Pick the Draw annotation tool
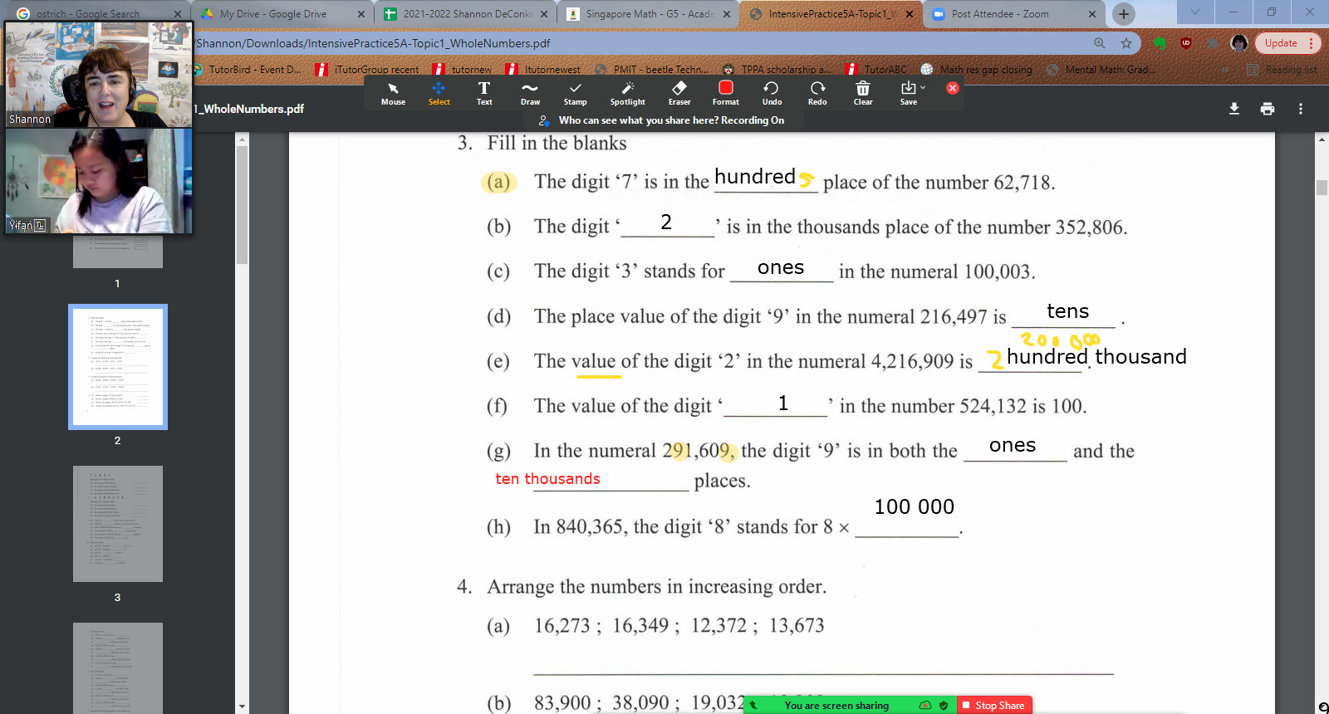Viewport: 1329px width, 714px height. (530, 94)
